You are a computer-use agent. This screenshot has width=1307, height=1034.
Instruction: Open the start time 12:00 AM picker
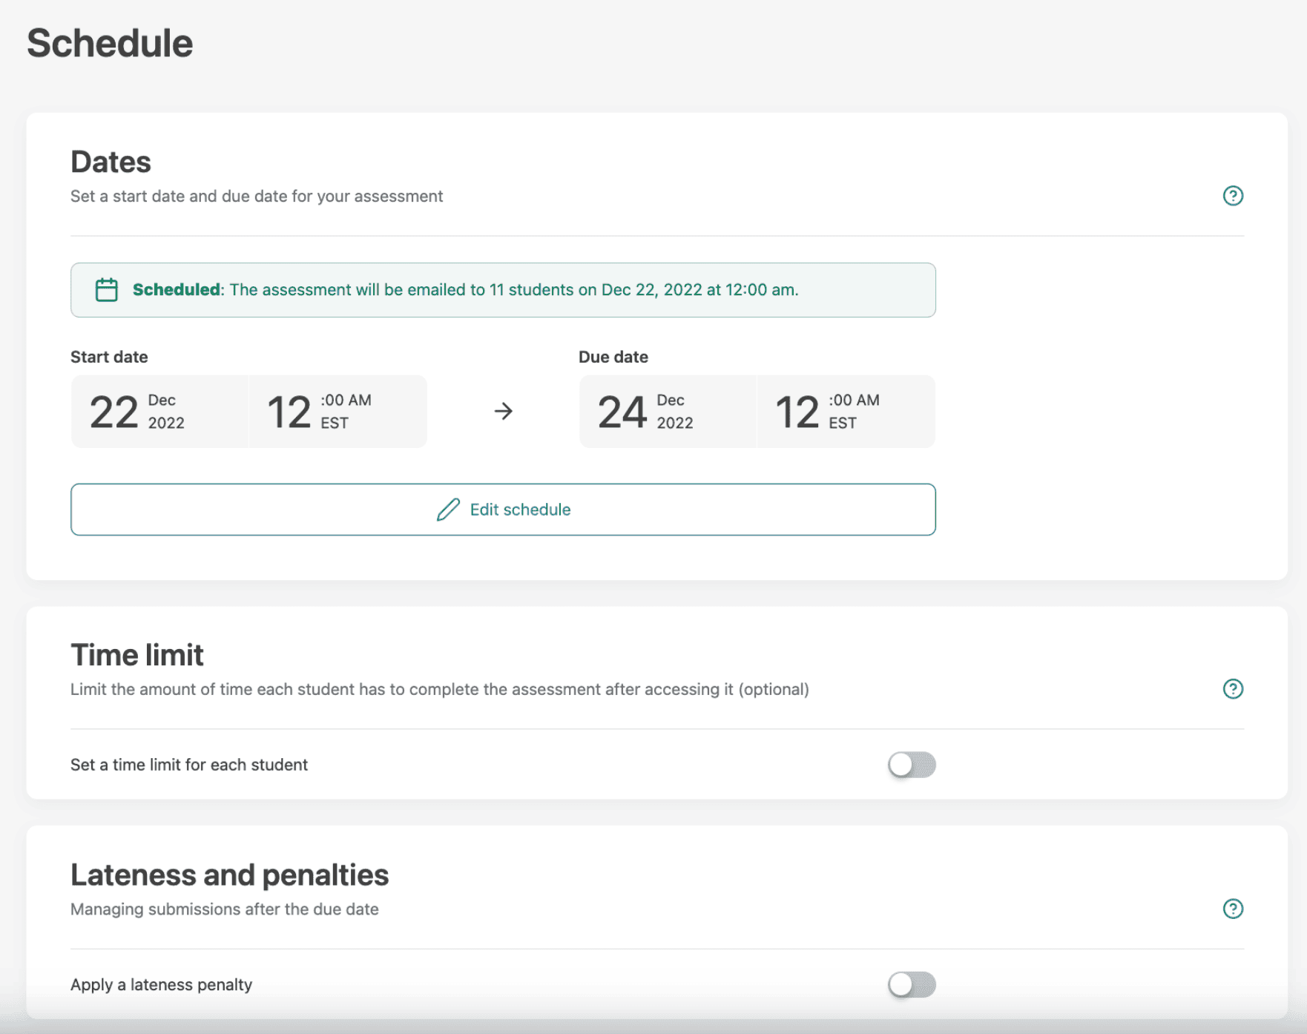[338, 412]
